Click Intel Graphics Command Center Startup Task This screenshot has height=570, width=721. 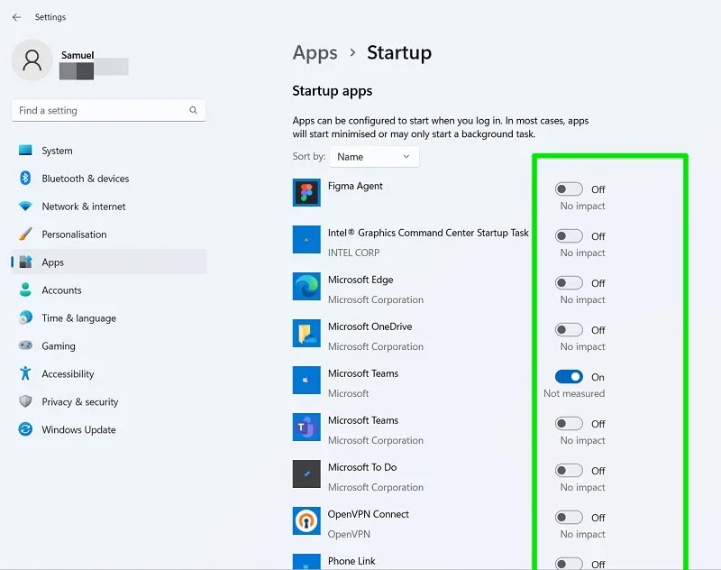(428, 233)
